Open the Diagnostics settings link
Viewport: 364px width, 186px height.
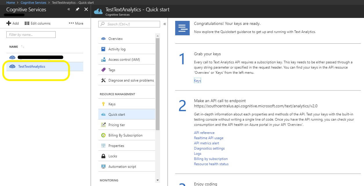(209, 148)
